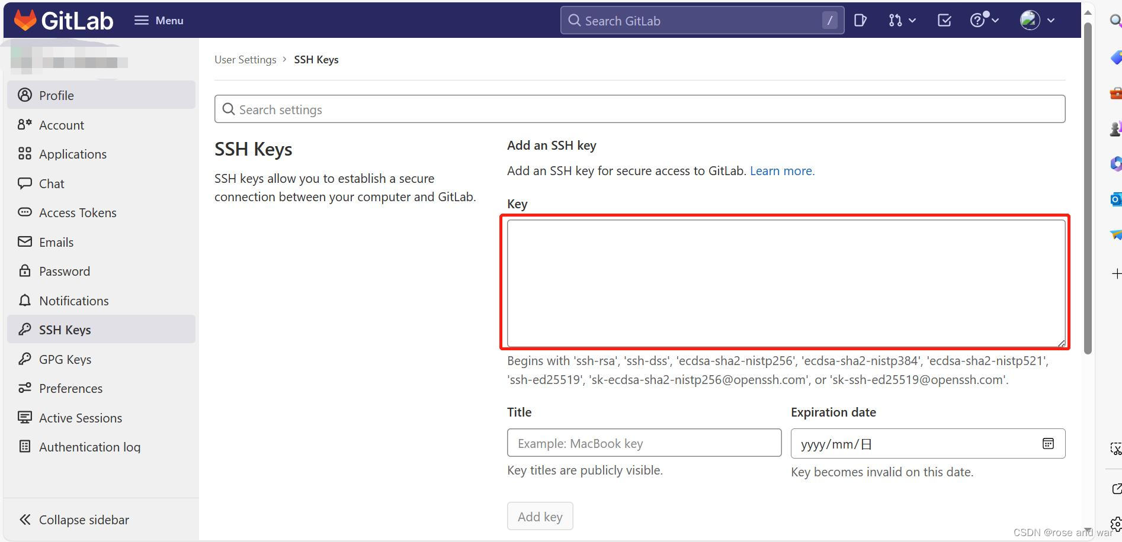This screenshot has width=1122, height=542.
Task: Click the Expiration date field
Action: (x=928, y=443)
